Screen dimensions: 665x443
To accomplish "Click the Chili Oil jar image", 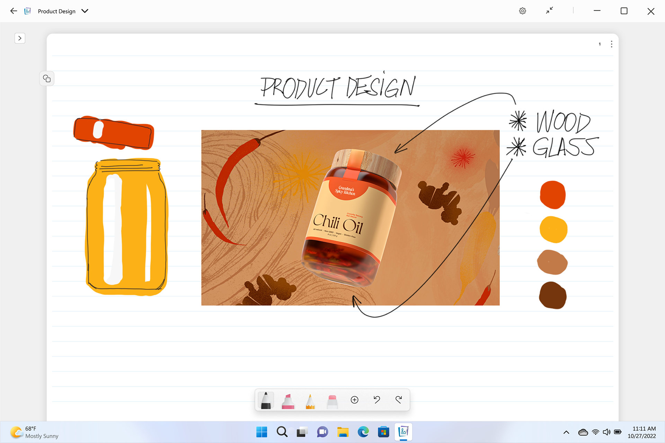I will tap(350, 217).
